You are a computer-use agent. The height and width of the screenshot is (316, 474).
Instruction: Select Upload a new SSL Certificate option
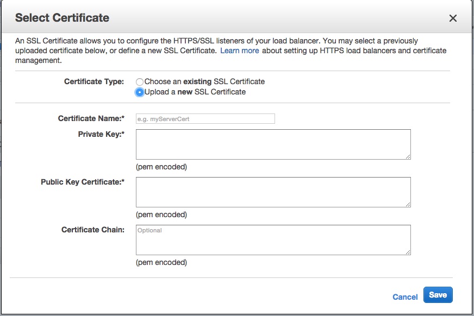(139, 92)
